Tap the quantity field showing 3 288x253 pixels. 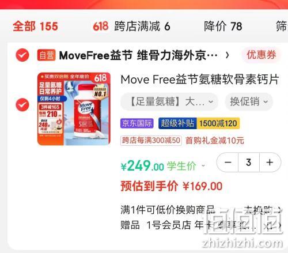[249, 163]
